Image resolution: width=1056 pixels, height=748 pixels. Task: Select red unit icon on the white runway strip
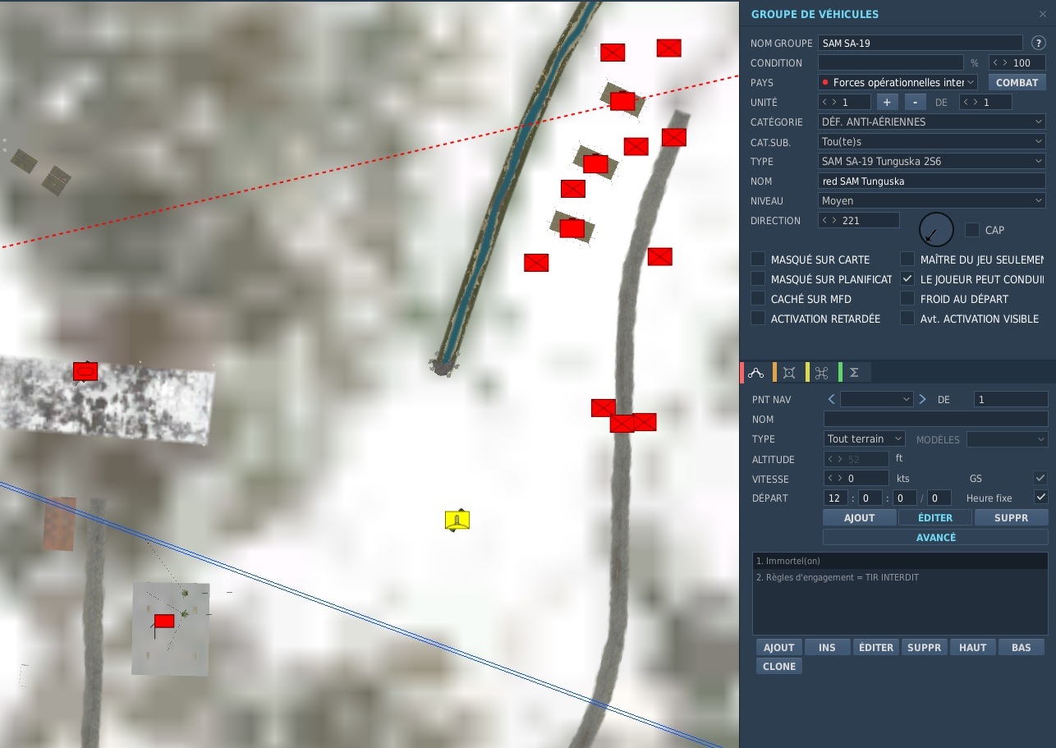pos(85,371)
